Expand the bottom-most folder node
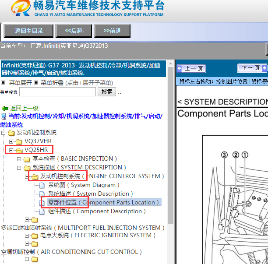Screen dimensions: 268x264 27,259
